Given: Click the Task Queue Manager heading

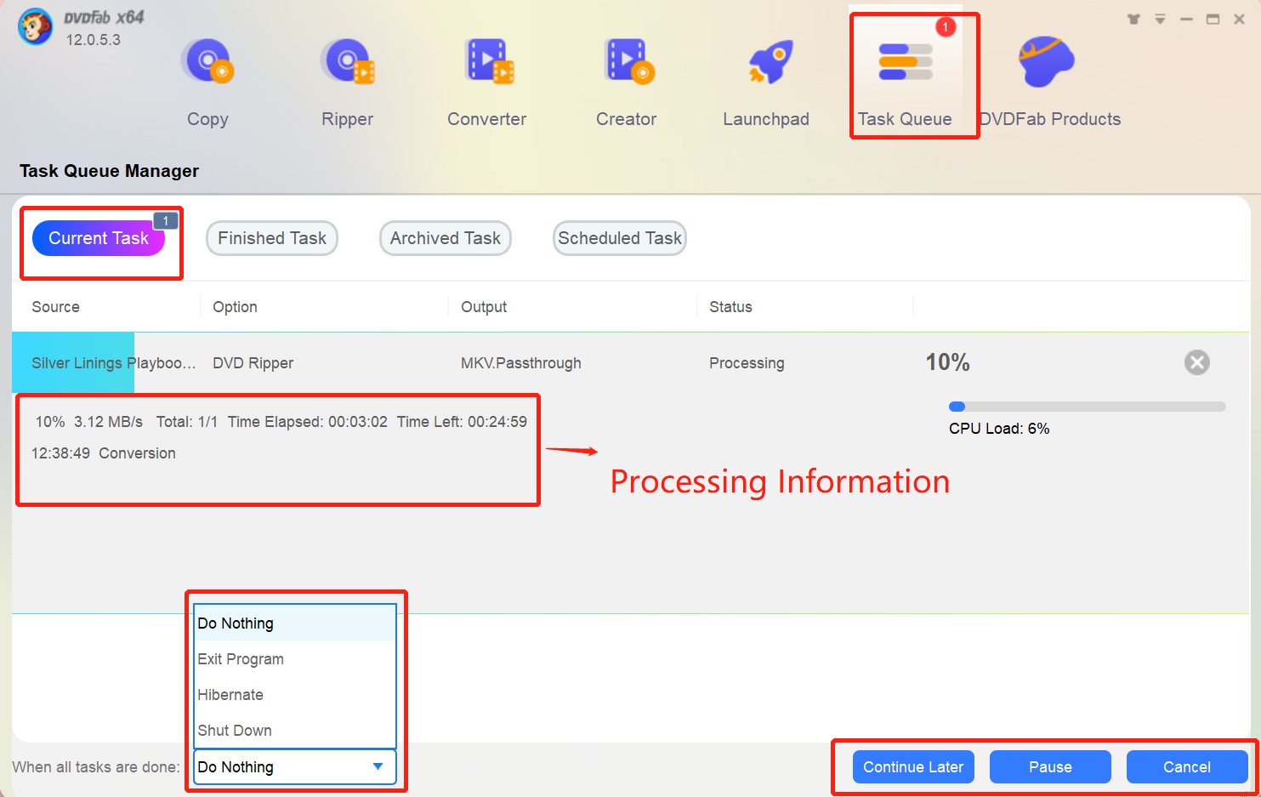Looking at the screenshot, I should (x=109, y=171).
